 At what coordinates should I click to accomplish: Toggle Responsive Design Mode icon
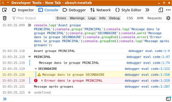[161, 10]
